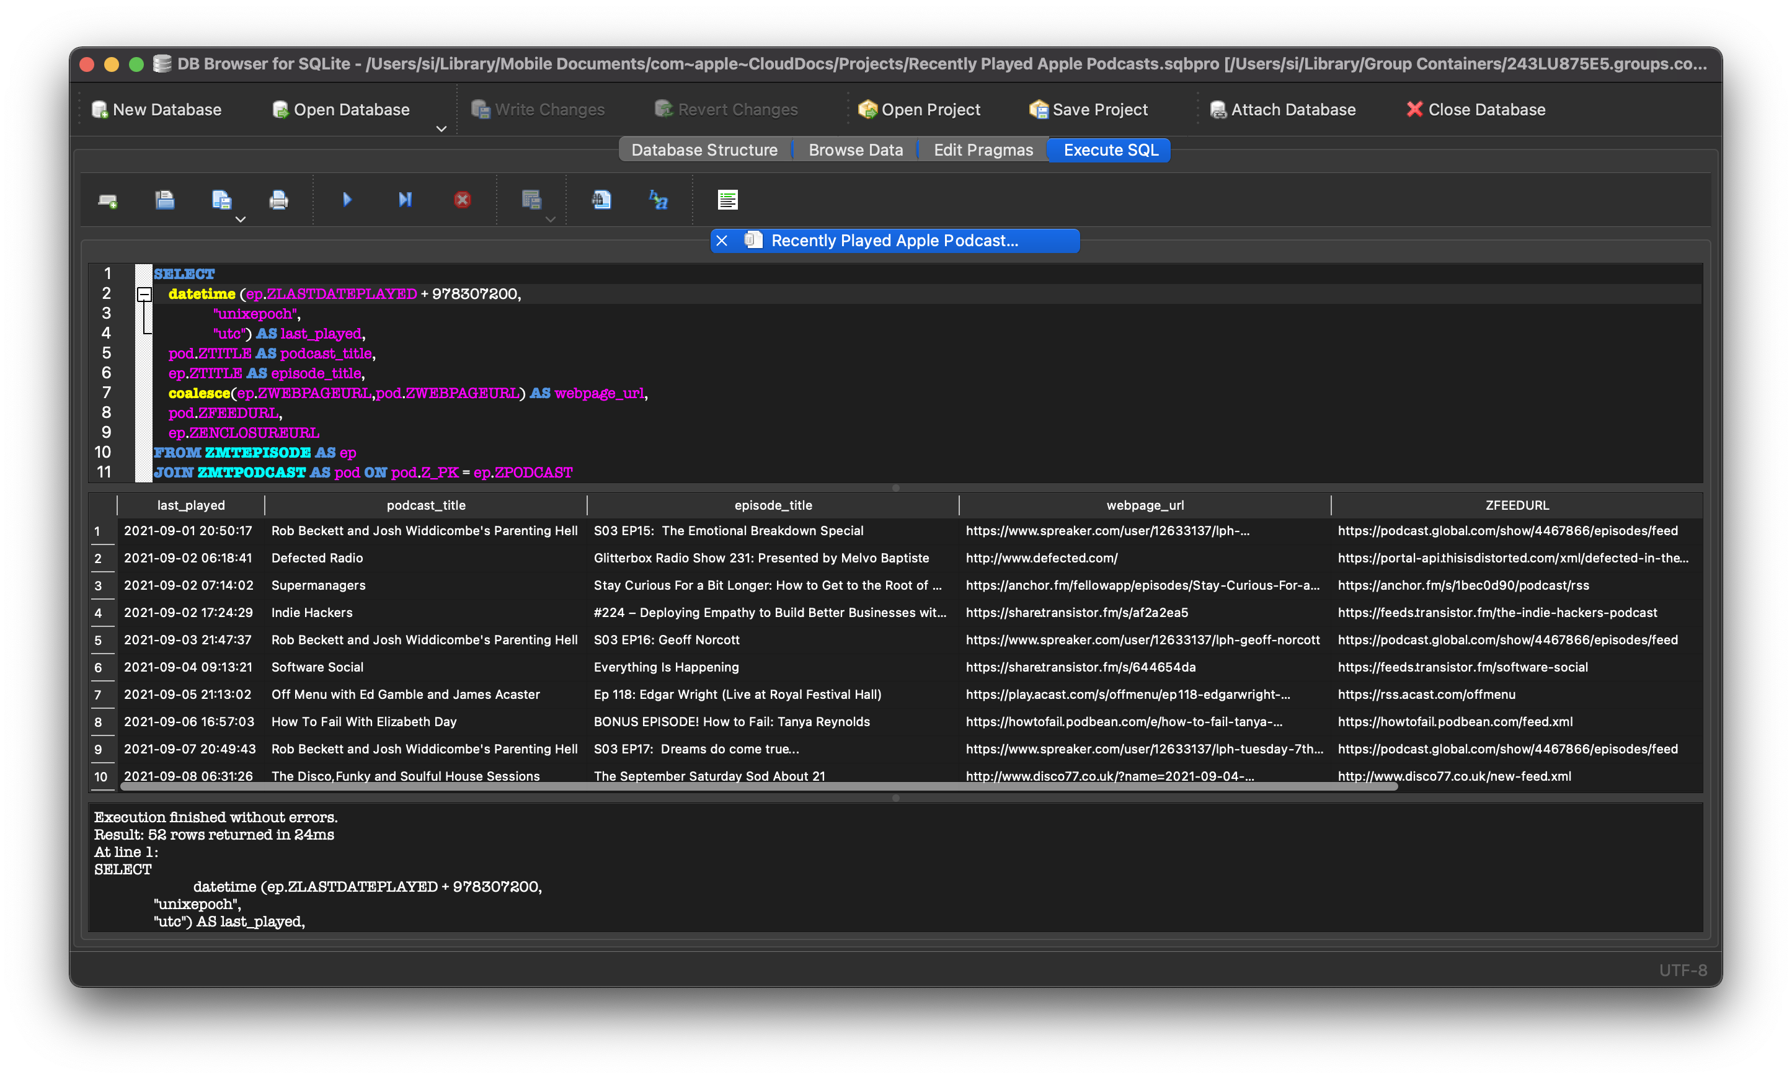Open the Database Structure tab

[704, 150]
